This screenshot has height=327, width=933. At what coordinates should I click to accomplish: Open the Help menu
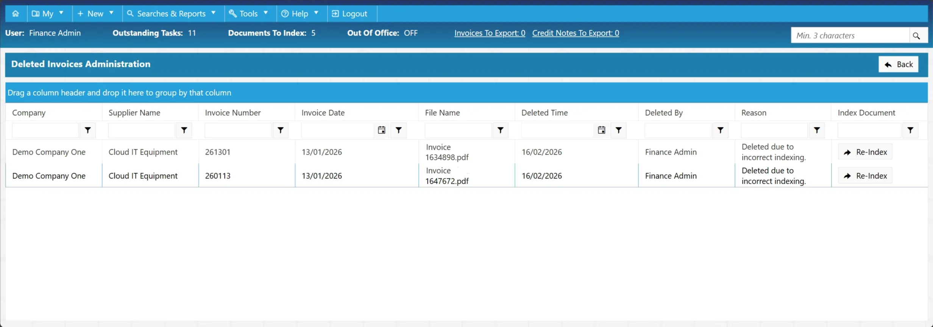click(301, 14)
